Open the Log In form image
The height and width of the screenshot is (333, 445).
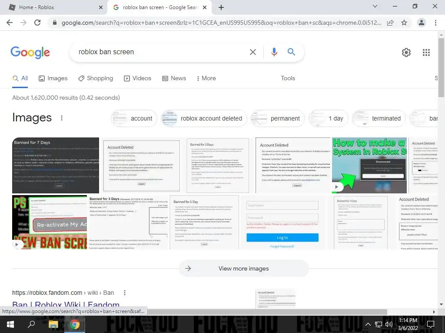coord(282,222)
